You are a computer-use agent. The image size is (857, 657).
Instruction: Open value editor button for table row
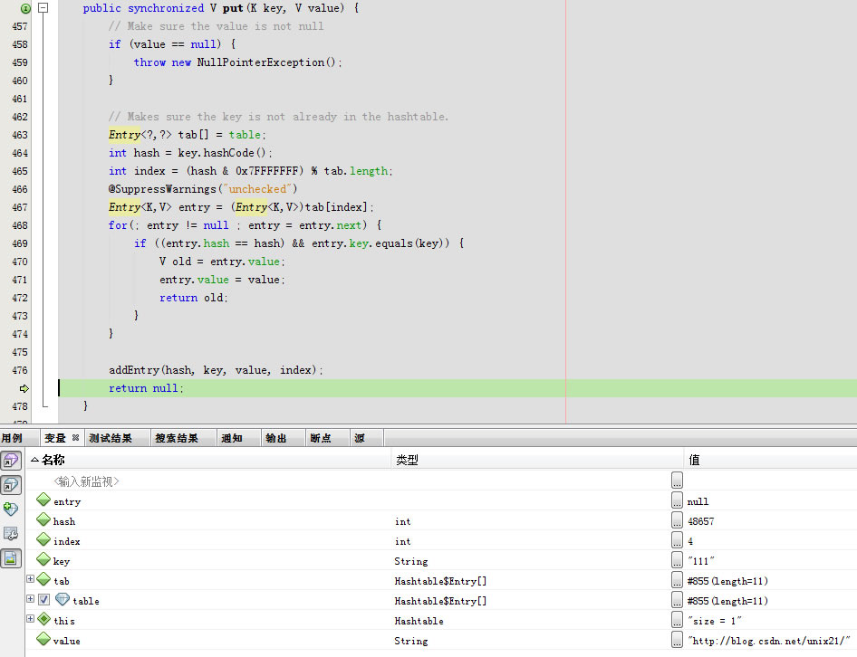677,600
